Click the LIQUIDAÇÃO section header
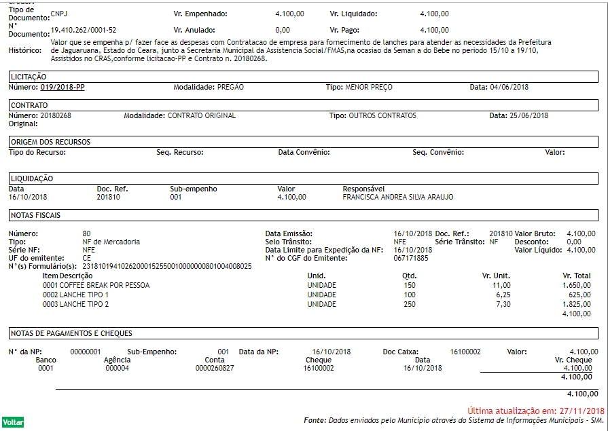The image size is (608, 431). (303, 179)
